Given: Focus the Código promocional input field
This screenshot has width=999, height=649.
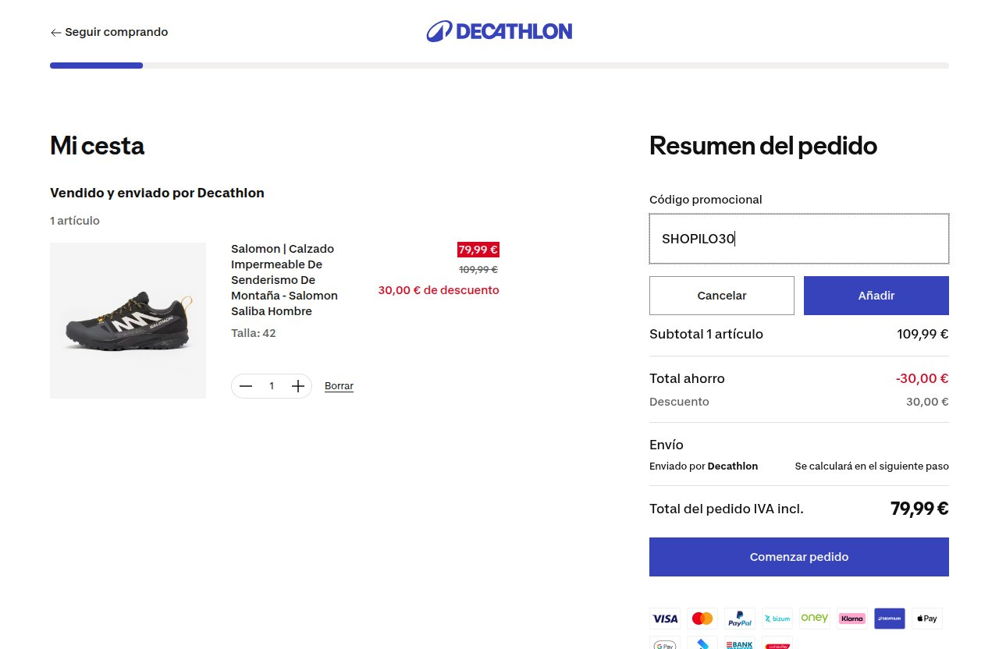Looking at the screenshot, I should click(x=799, y=239).
